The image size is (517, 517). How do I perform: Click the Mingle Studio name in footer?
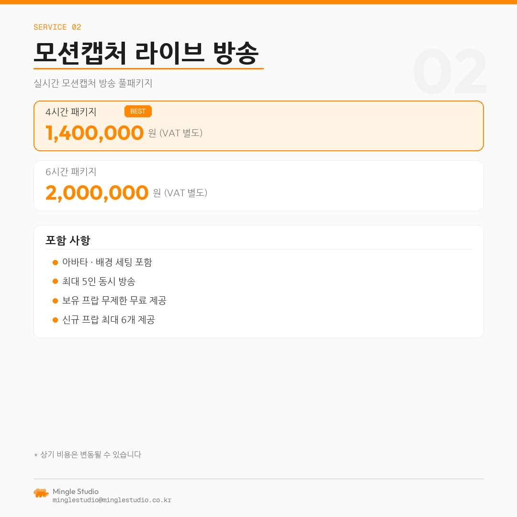[76, 492]
